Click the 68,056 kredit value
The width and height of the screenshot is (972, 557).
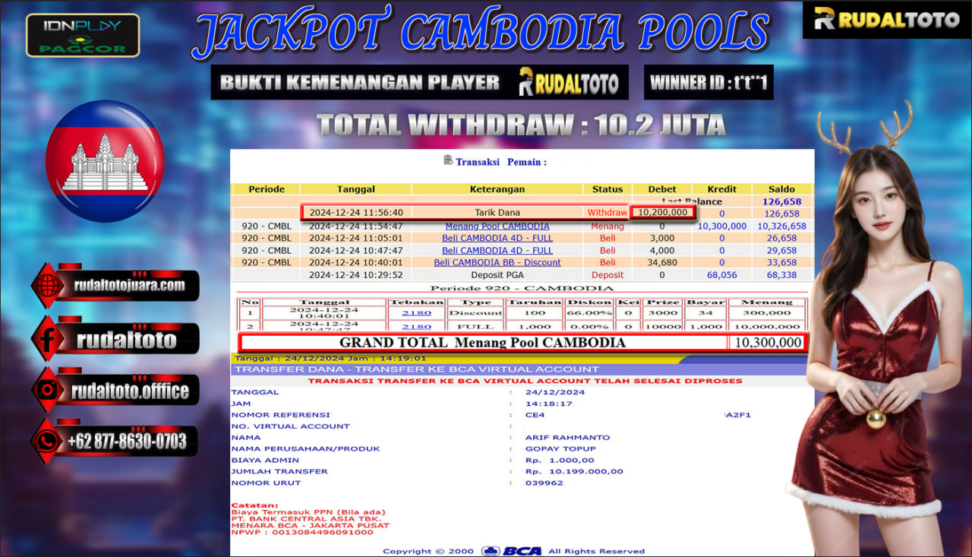721,274
